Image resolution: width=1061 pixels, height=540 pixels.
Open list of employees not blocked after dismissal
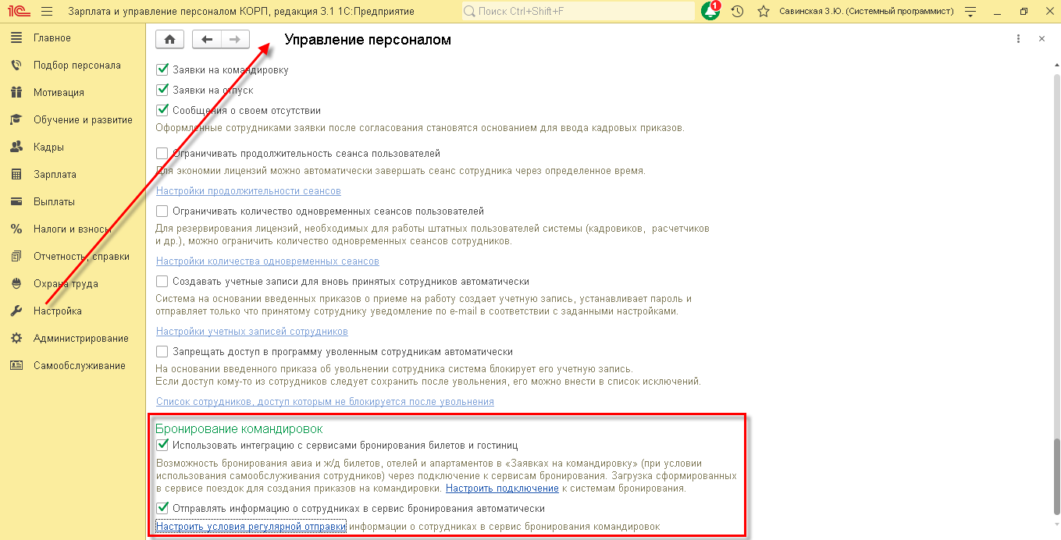pyautogui.click(x=325, y=402)
